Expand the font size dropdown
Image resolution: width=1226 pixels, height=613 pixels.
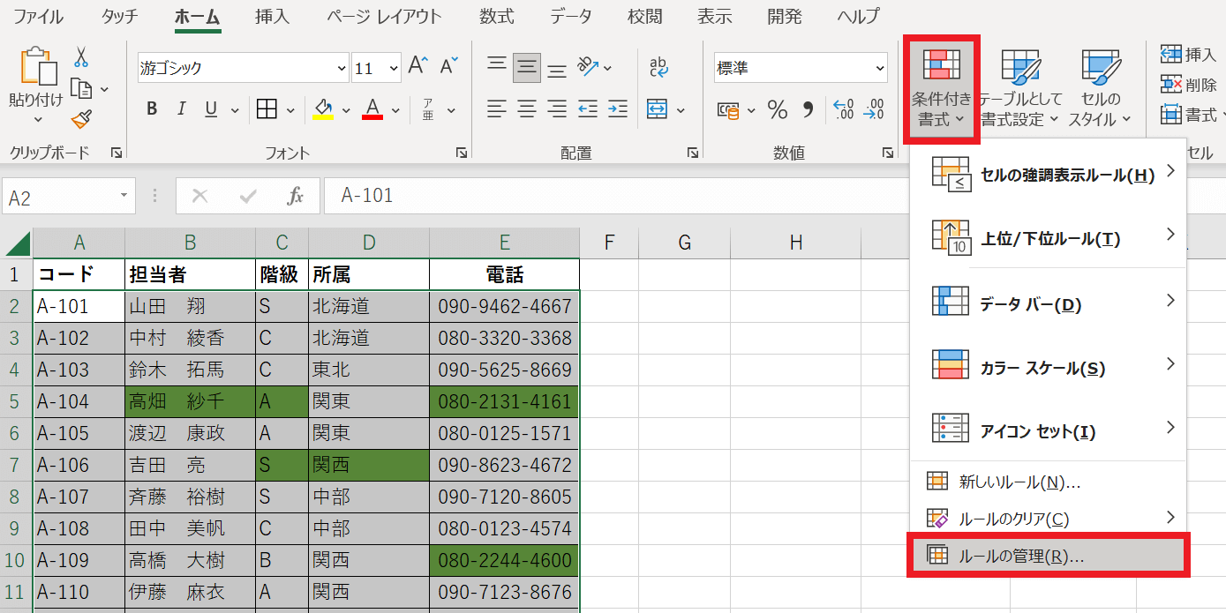(x=393, y=68)
